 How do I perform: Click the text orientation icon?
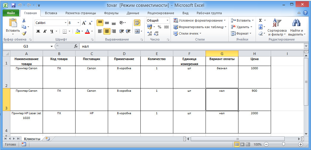[x=121, y=23]
